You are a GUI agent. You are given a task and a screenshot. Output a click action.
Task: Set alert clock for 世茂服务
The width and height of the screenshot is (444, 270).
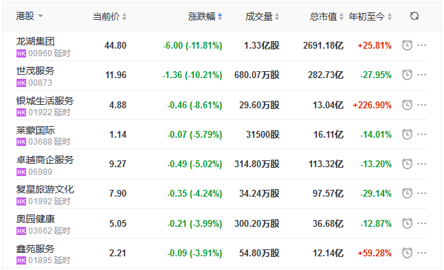point(407,75)
